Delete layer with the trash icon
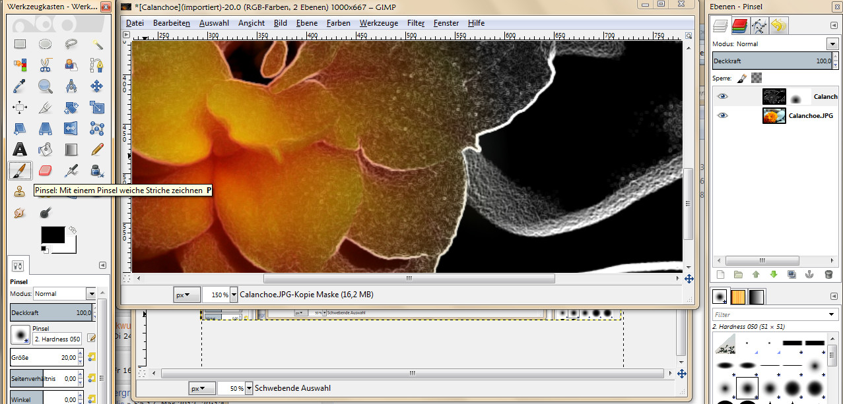This screenshot has height=404, width=843. (x=828, y=275)
